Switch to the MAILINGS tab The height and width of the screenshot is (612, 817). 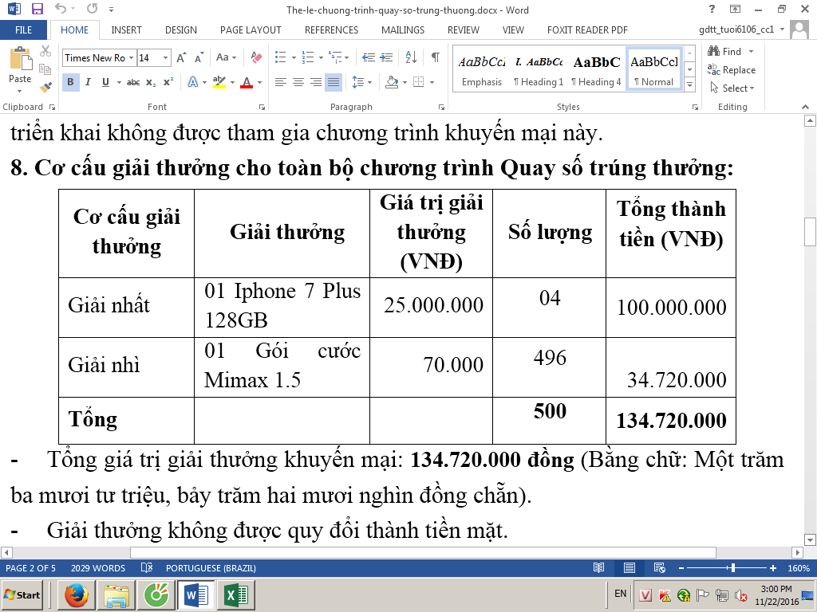(403, 29)
